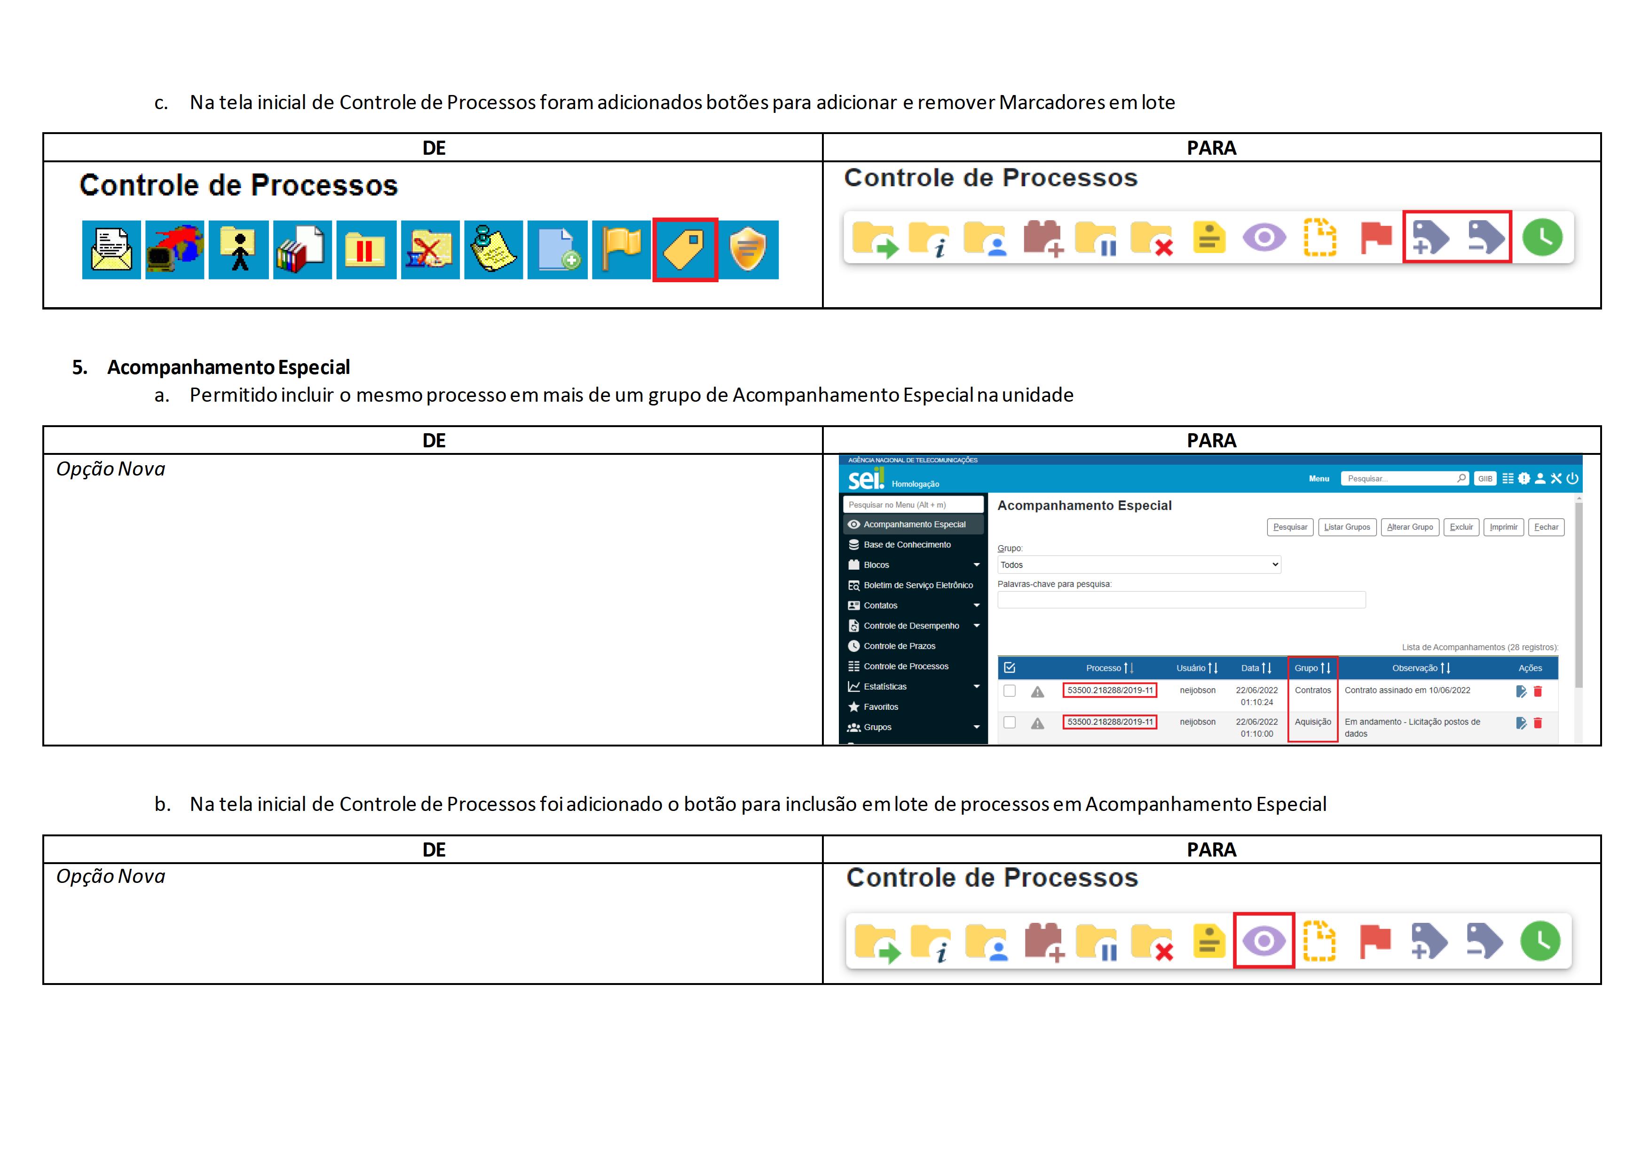Click edit icon in Aquisição row
This screenshot has width=1650, height=1167.
coord(1521,723)
